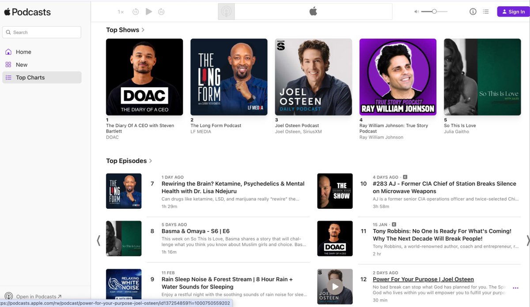Expand the Top Shows chevron
The image size is (530, 307).
143,30
